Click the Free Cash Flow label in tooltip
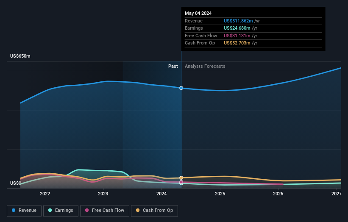The width and height of the screenshot is (348, 222). pos(201,36)
